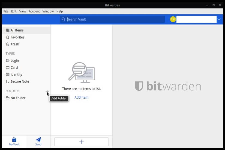Switch to the Send tab
Viewport: 225px width, 150px height.
coord(38,142)
